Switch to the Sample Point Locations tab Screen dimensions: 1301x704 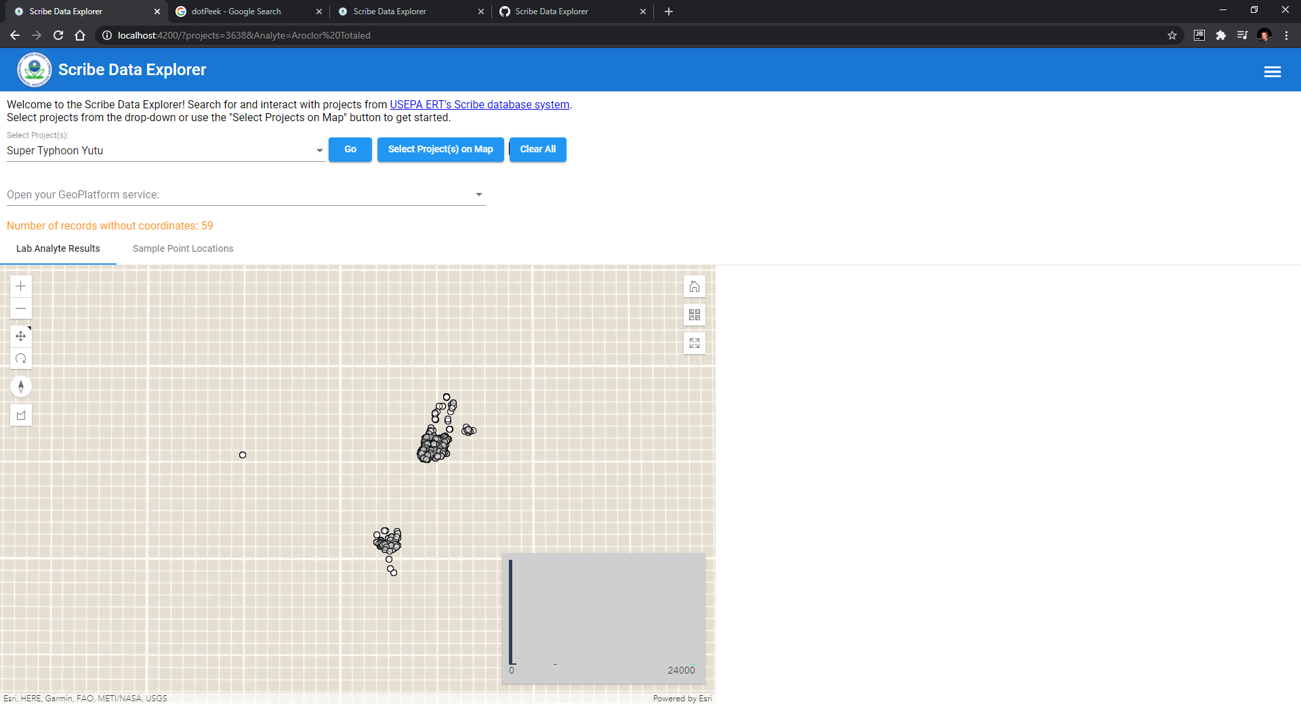[182, 248]
